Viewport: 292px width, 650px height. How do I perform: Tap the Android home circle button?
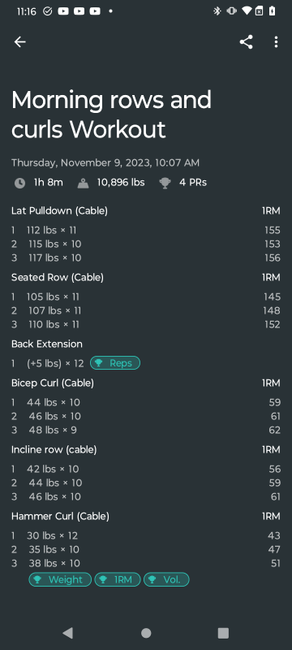146,633
